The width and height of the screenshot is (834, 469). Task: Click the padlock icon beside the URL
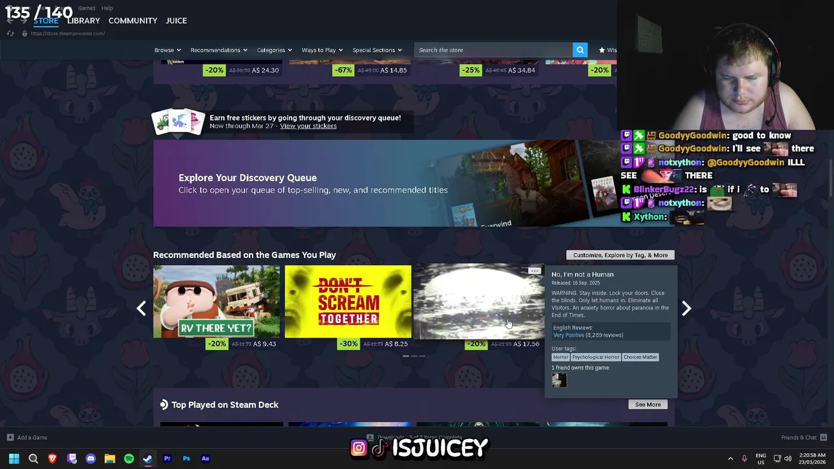25,33
